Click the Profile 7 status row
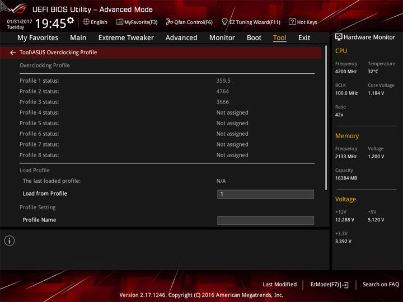 coord(167,144)
